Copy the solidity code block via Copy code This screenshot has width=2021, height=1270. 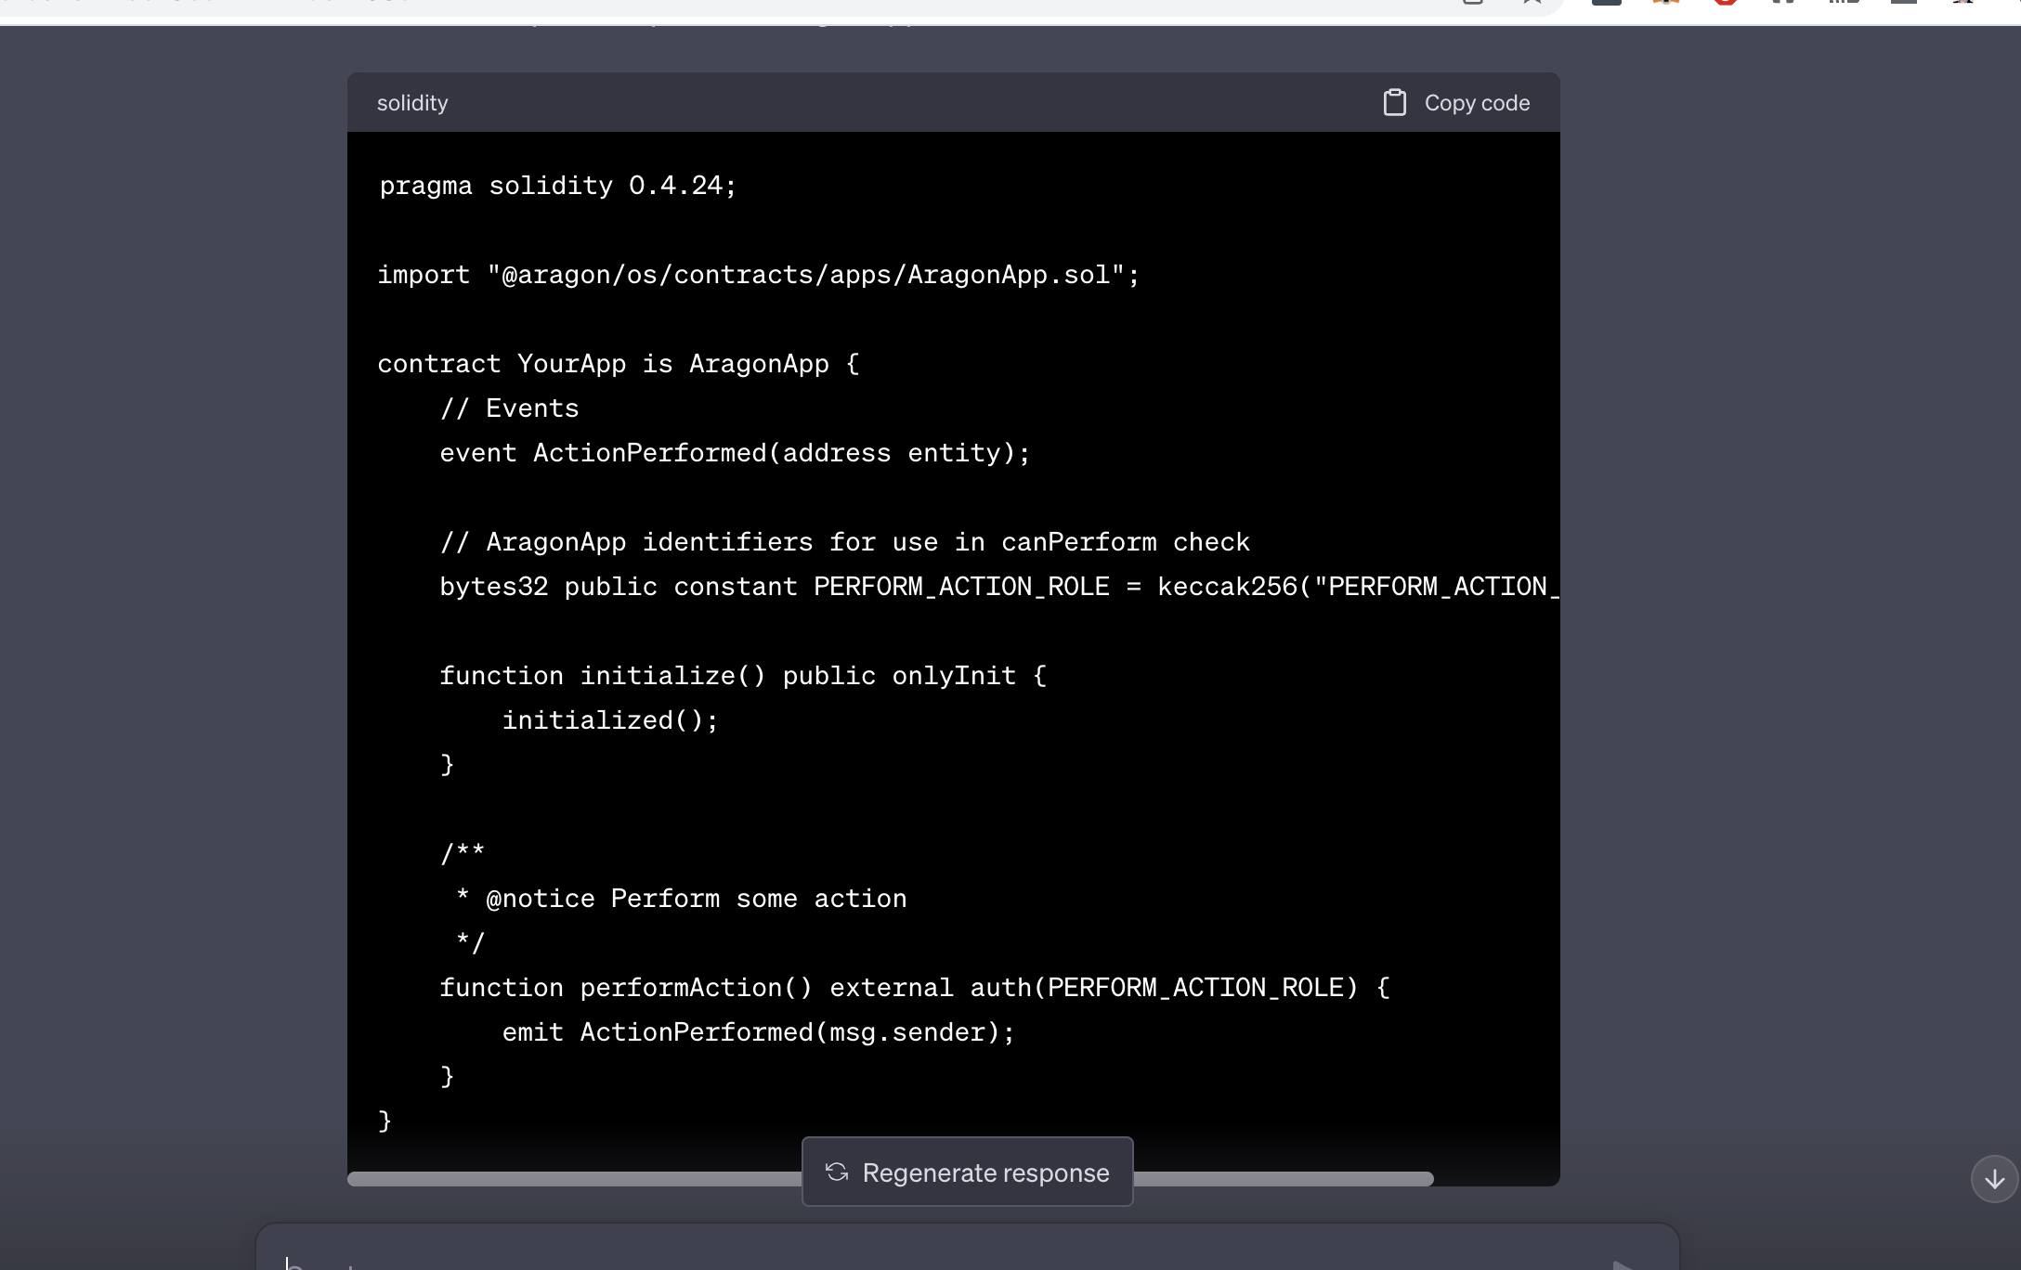pyautogui.click(x=1456, y=103)
